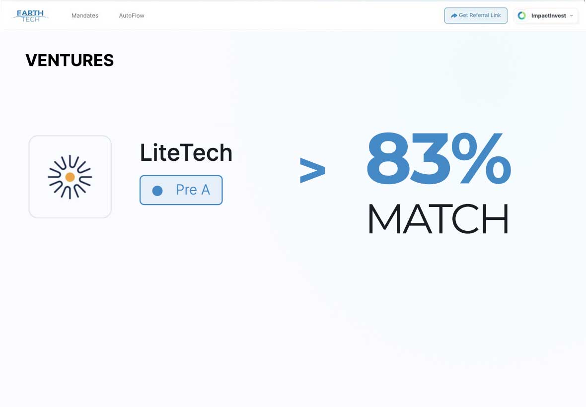Viewport: 586px width, 407px height.
Task: Expand using the blue right chevron
Action: pyautogui.click(x=312, y=170)
